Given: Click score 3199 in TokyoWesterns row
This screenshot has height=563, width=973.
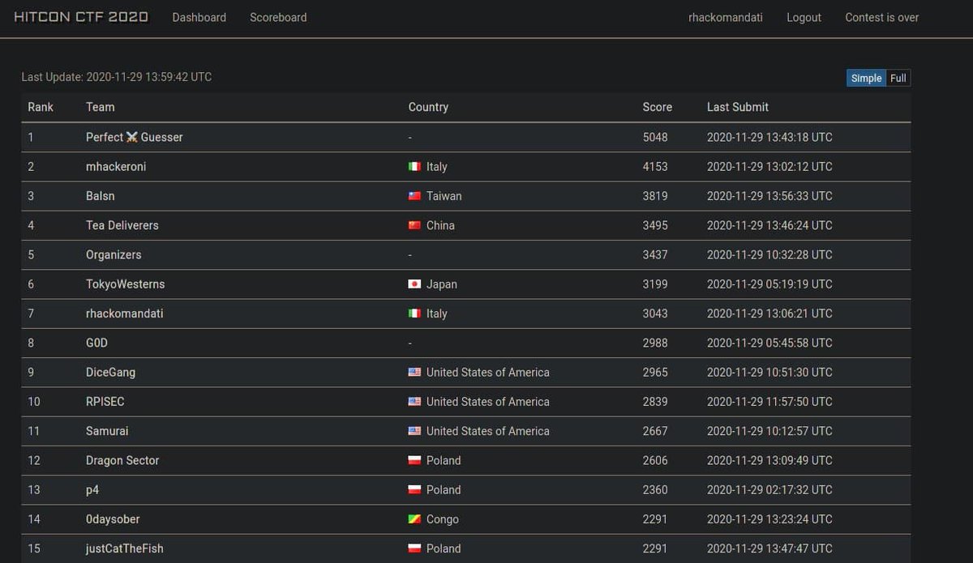Looking at the screenshot, I should (655, 284).
